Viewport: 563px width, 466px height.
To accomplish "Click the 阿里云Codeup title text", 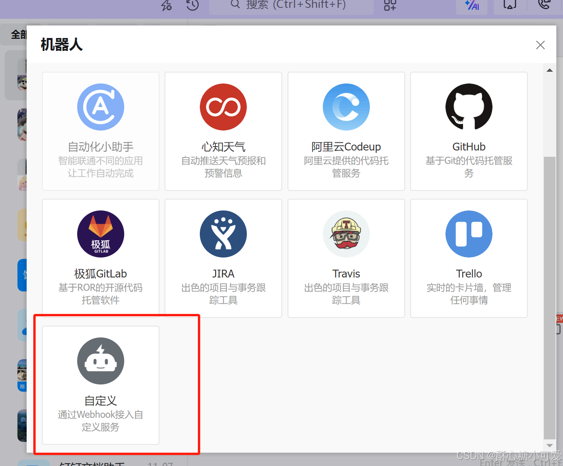I will (x=346, y=147).
